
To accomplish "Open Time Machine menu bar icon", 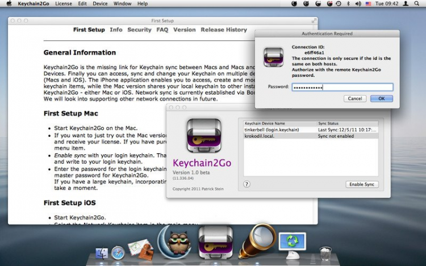I will point(339,3).
